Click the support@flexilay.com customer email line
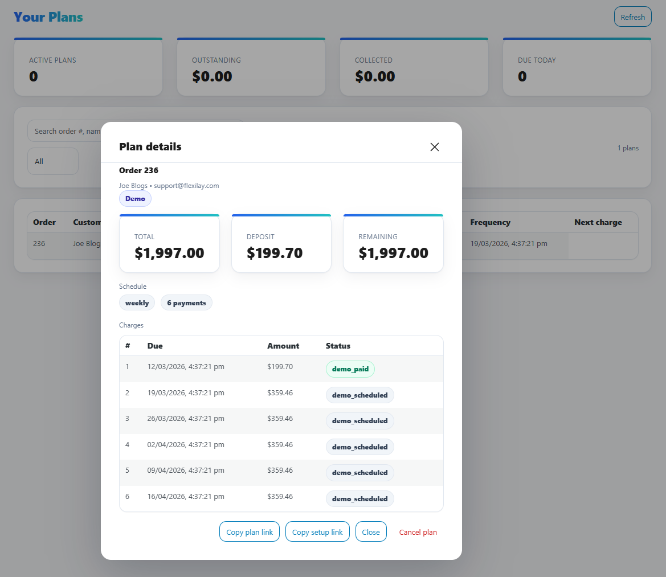The image size is (666, 577). click(169, 186)
